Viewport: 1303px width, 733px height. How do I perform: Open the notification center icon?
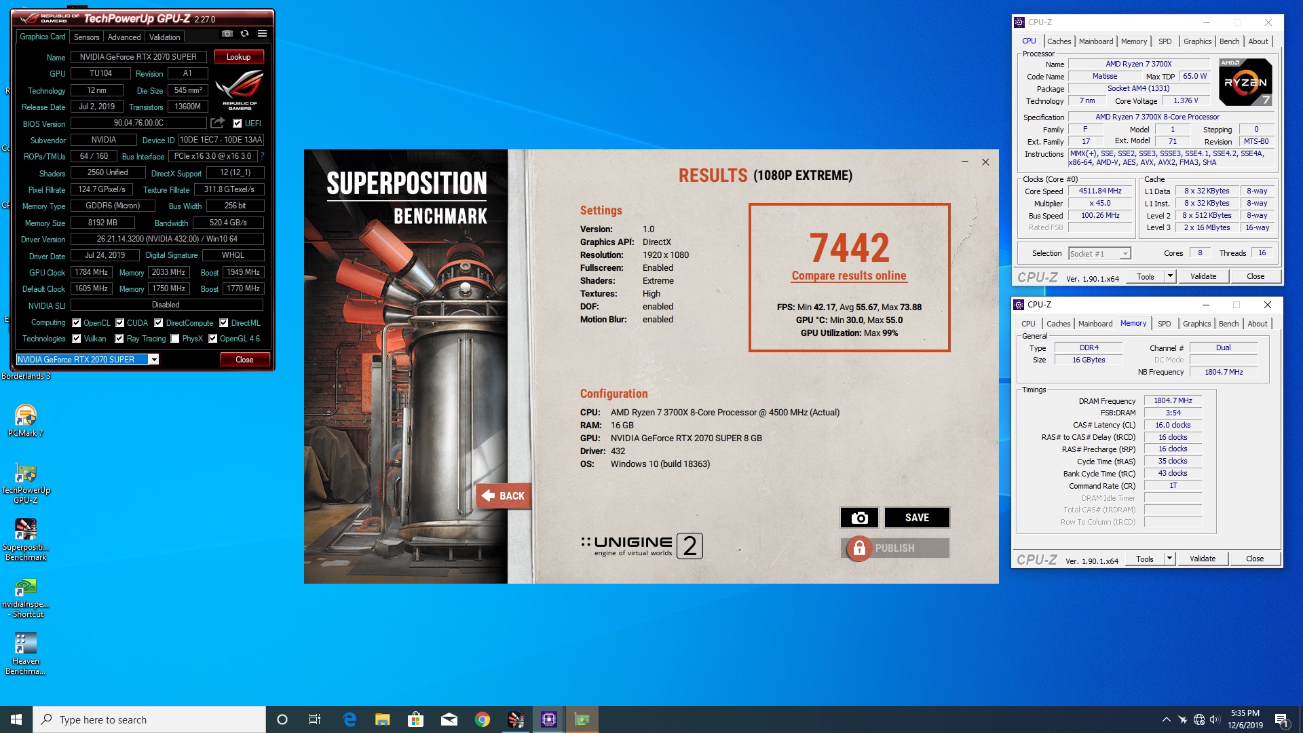click(1282, 719)
